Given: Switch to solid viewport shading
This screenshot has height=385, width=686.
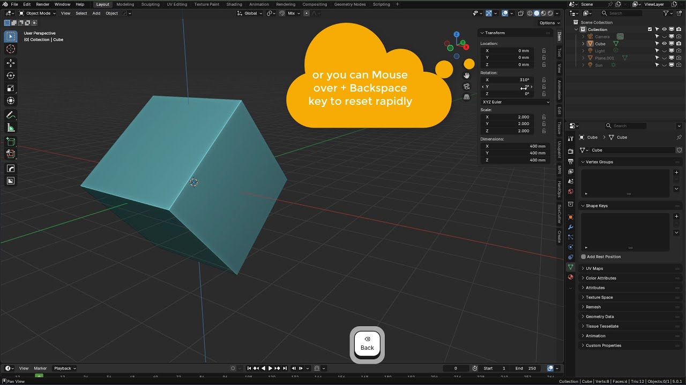Looking at the screenshot, I should click(x=536, y=13).
